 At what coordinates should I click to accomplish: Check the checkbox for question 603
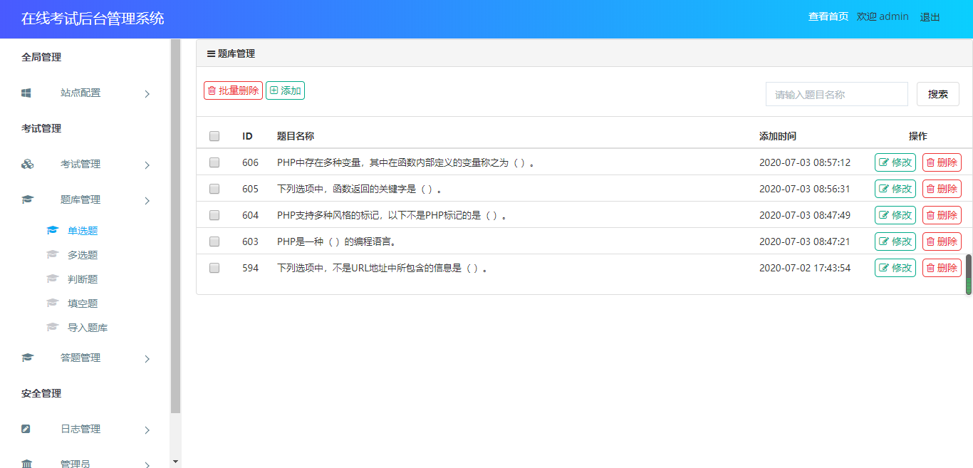point(214,241)
